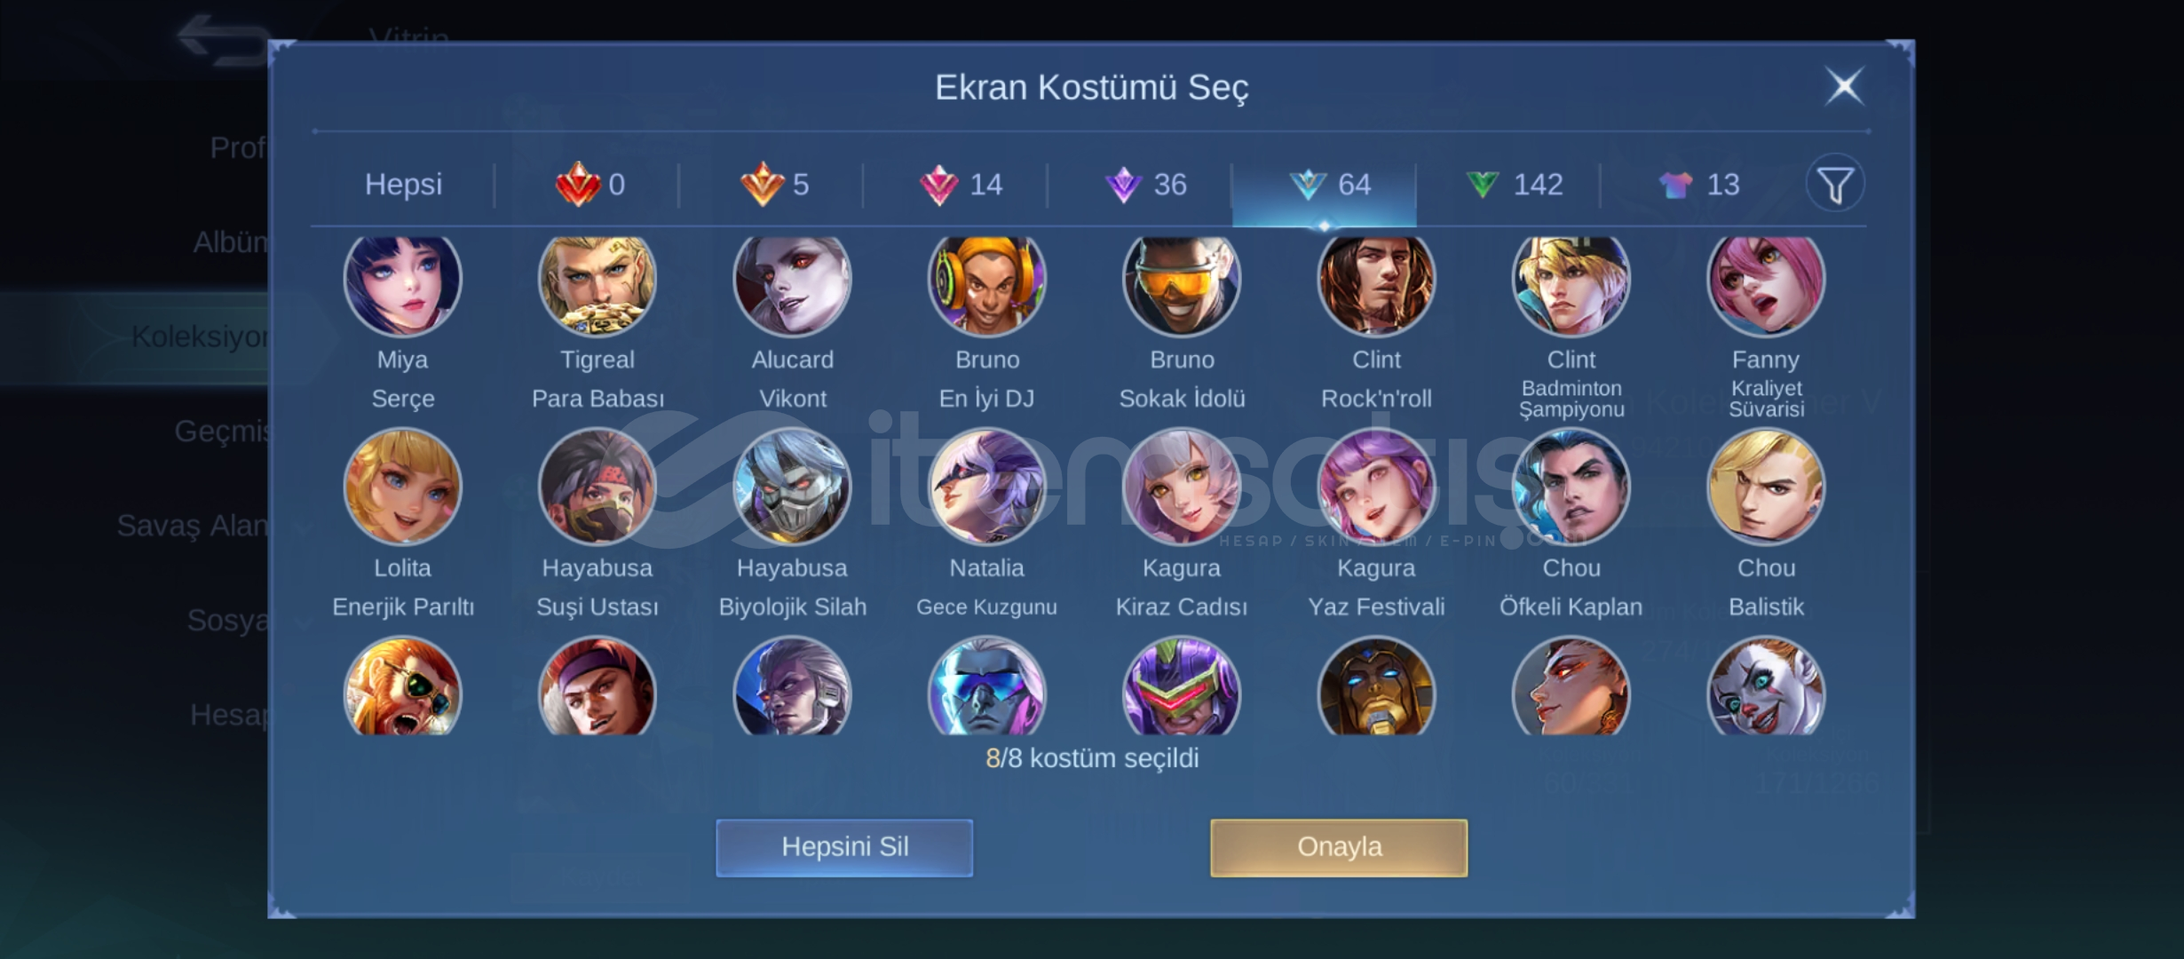This screenshot has height=959, width=2184.
Task: Open the shirt icon tab with 13
Action: (1697, 185)
